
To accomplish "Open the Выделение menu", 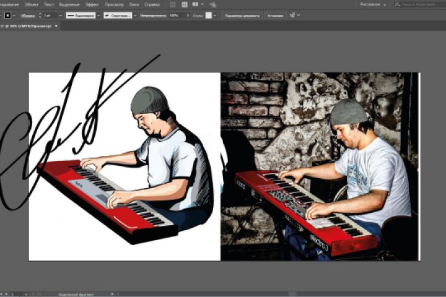I will (x=69, y=4).
